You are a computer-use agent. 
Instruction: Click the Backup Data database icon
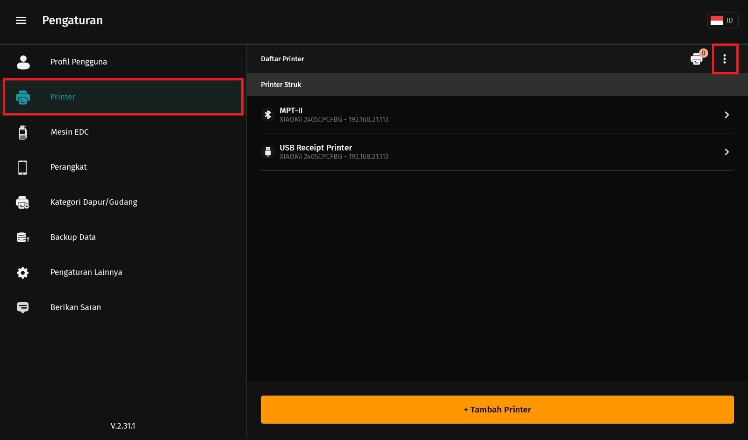[x=22, y=238]
